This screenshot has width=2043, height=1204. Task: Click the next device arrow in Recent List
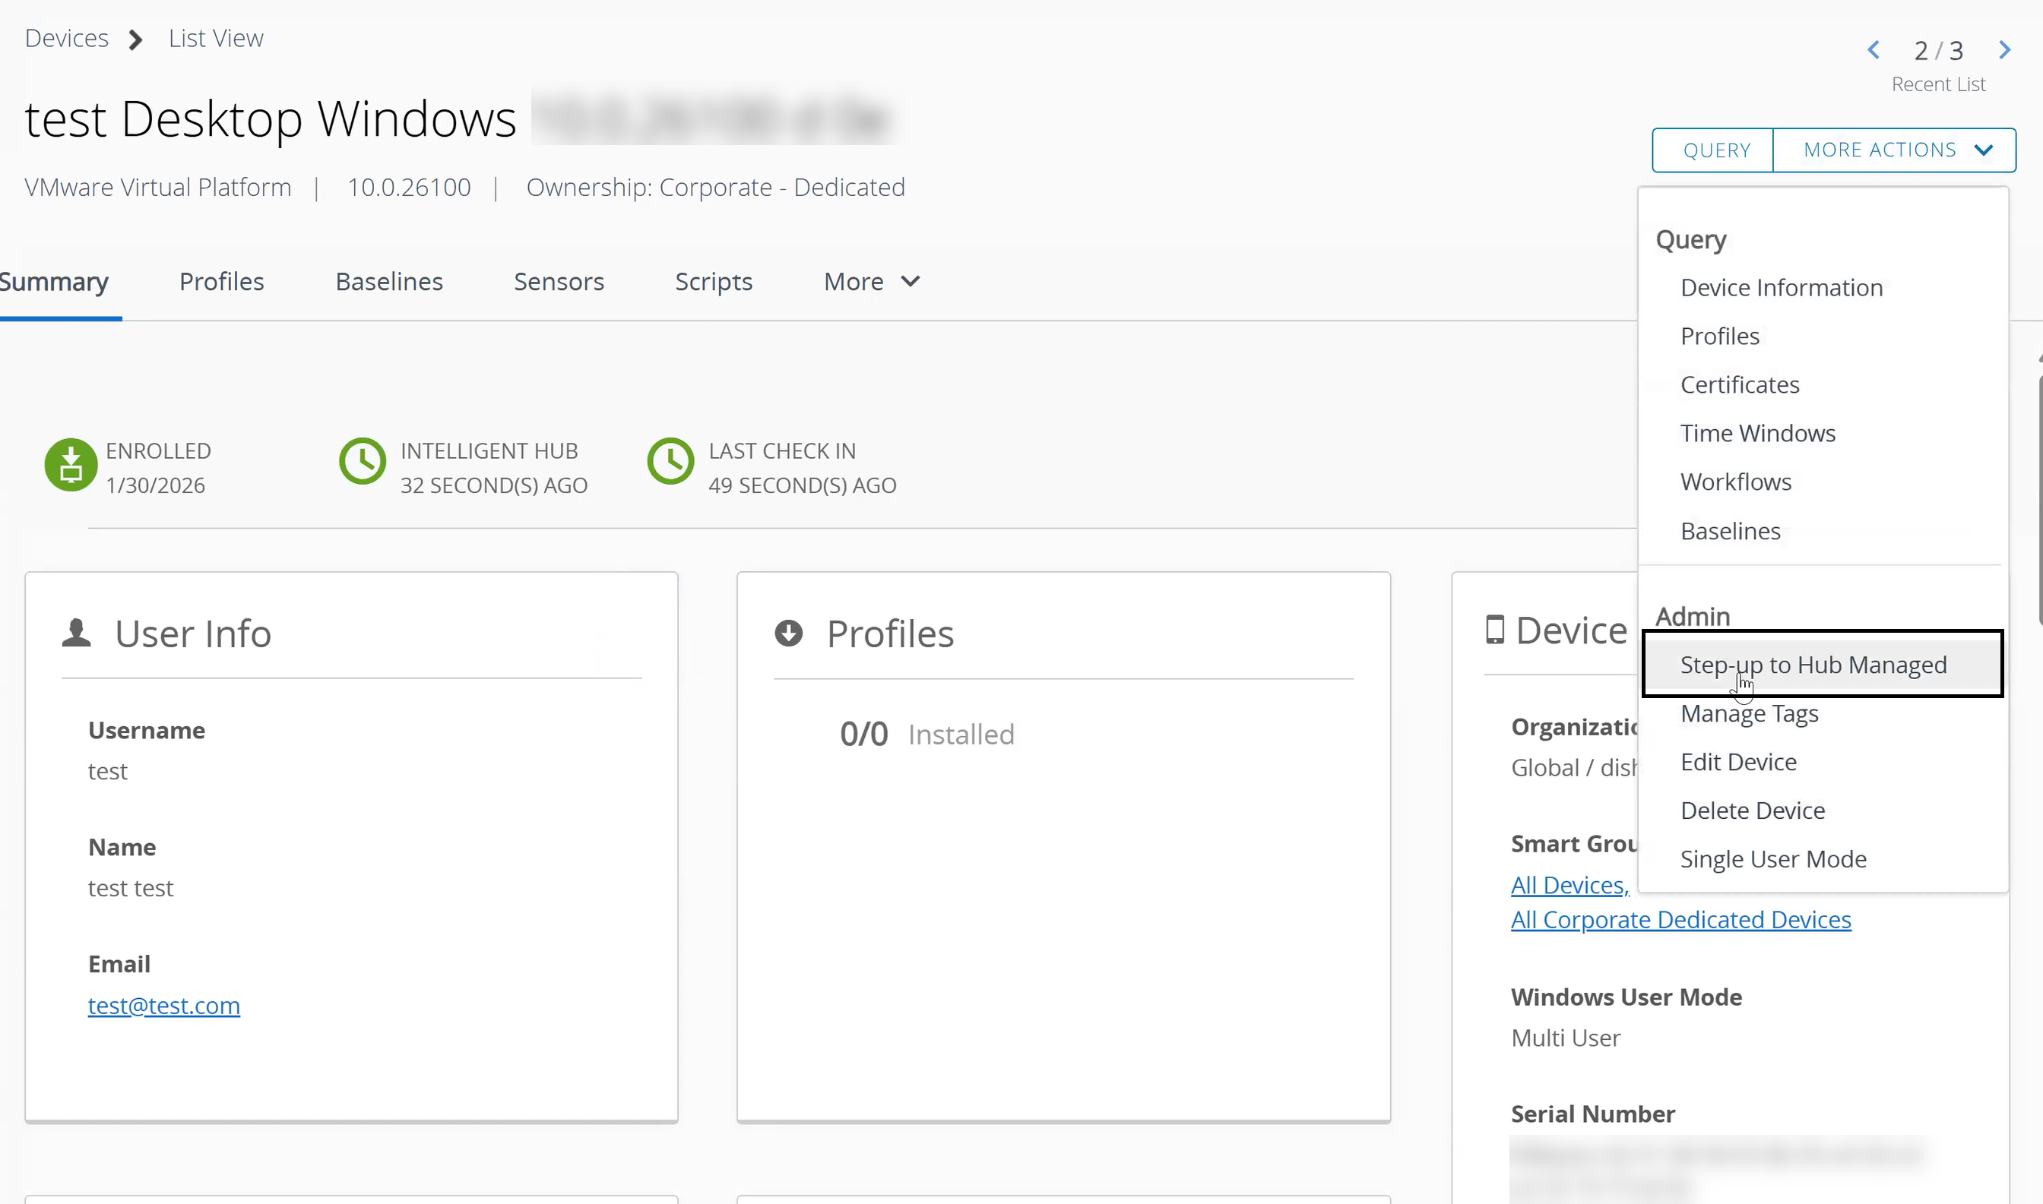pos(2004,50)
